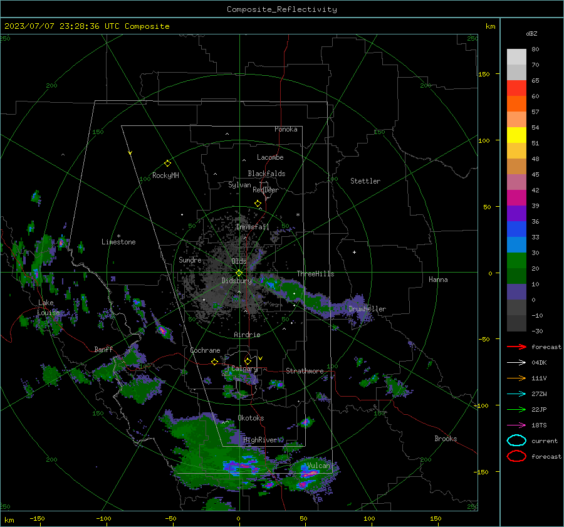
Task: Select the yellow diamond marker near RedDeer
Action: pyautogui.click(x=258, y=203)
